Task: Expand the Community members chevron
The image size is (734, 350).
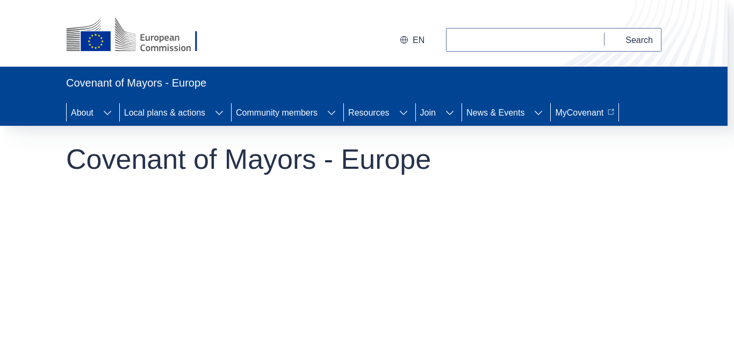Action: click(332, 112)
